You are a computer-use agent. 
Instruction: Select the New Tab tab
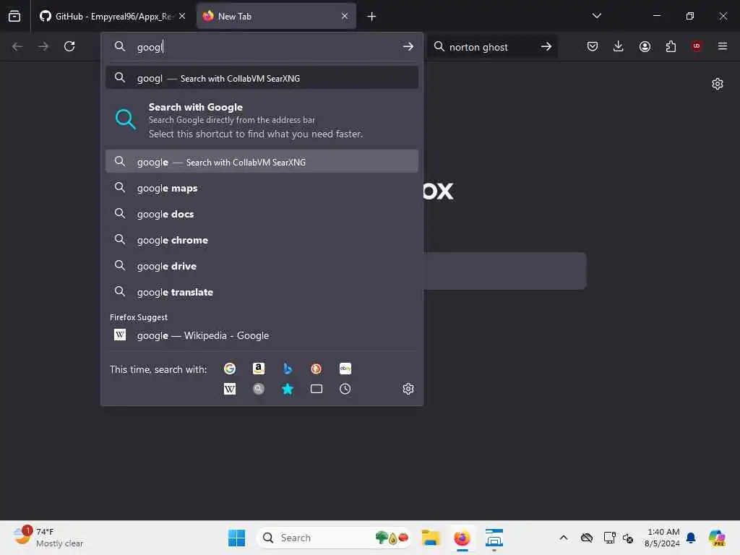pos(276,16)
